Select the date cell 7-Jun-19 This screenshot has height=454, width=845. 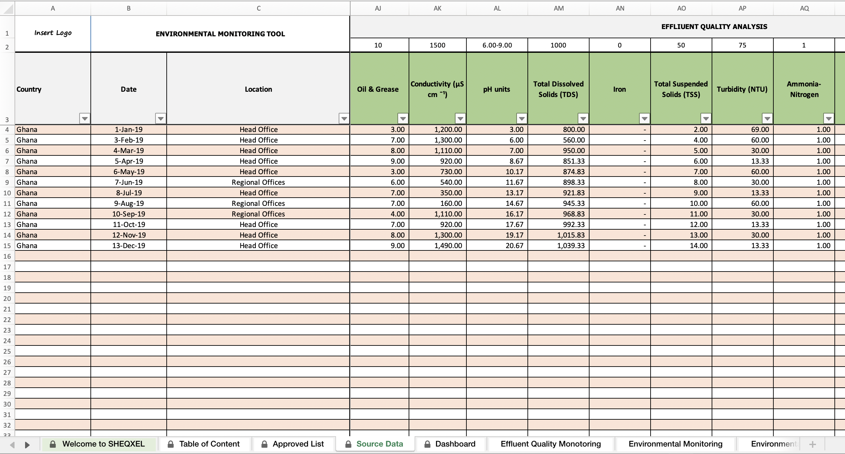129,182
